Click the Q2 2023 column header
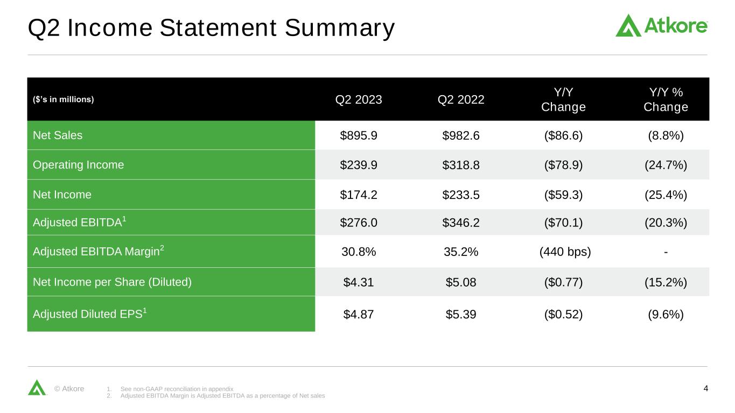Viewport: 735px width, 413px height. (x=359, y=100)
